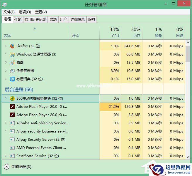This screenshot has width=192, height=176.
Task: Click the 画图 paint palette icon
Action: click(x=12, y=63)
